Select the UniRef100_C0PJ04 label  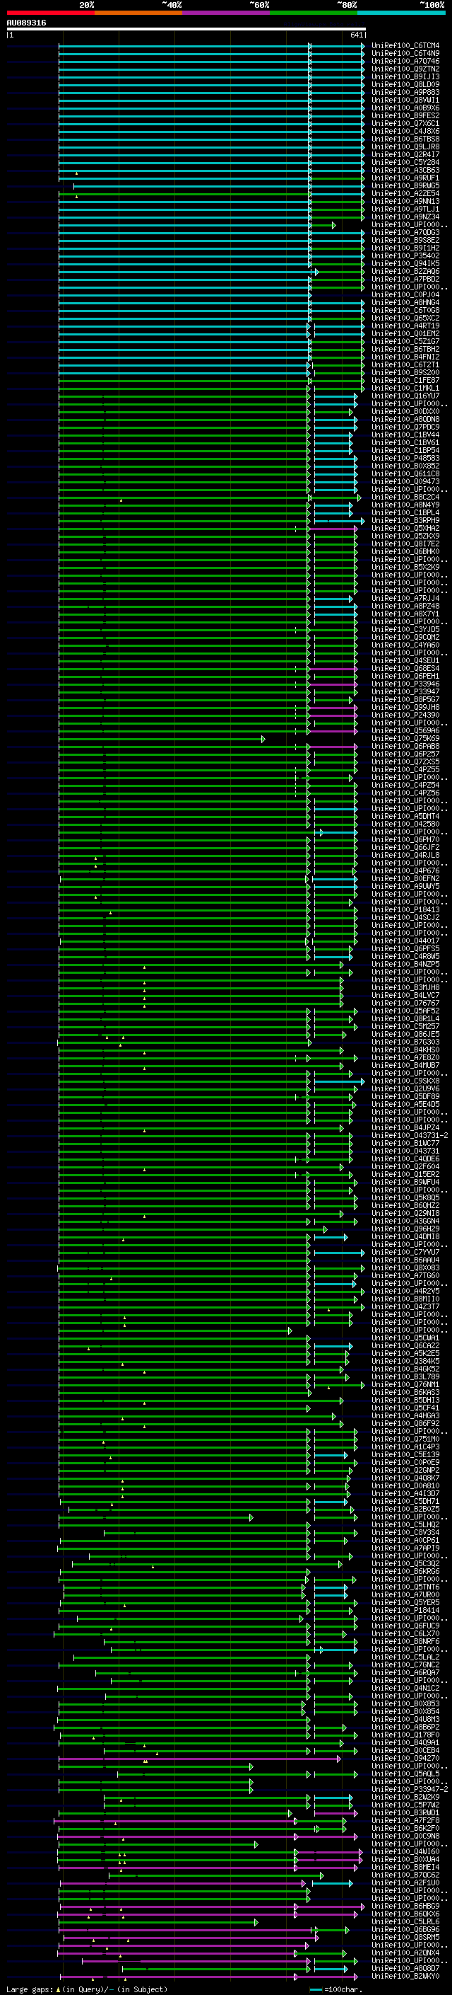coord(405,295)
